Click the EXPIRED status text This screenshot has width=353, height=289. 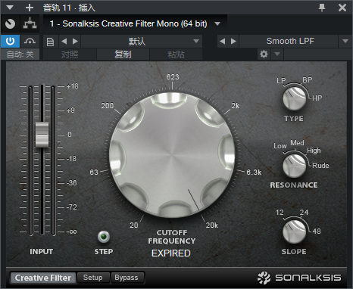click(171, 253)
